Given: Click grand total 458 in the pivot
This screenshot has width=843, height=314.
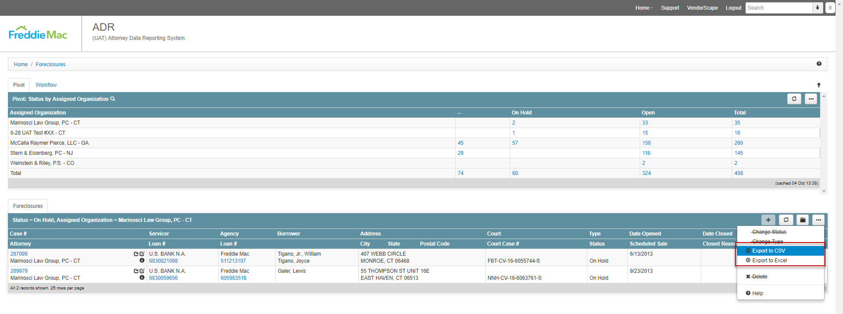Looking at the screenshot, I should [x=739, y=173].
